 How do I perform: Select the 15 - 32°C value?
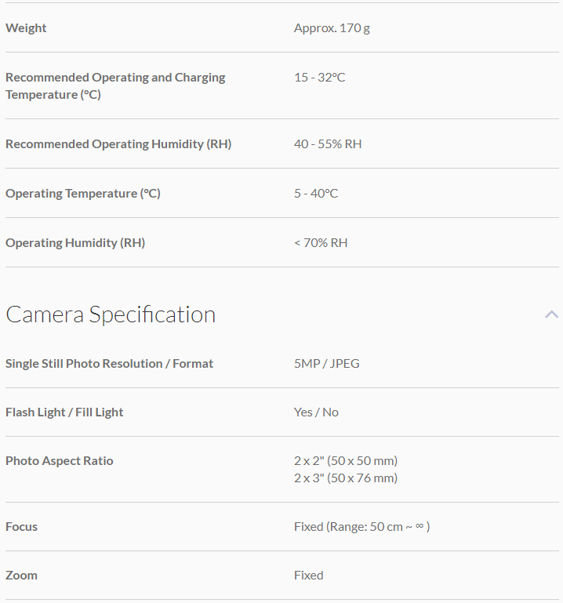pyautogui.click(x=319, y=78)
